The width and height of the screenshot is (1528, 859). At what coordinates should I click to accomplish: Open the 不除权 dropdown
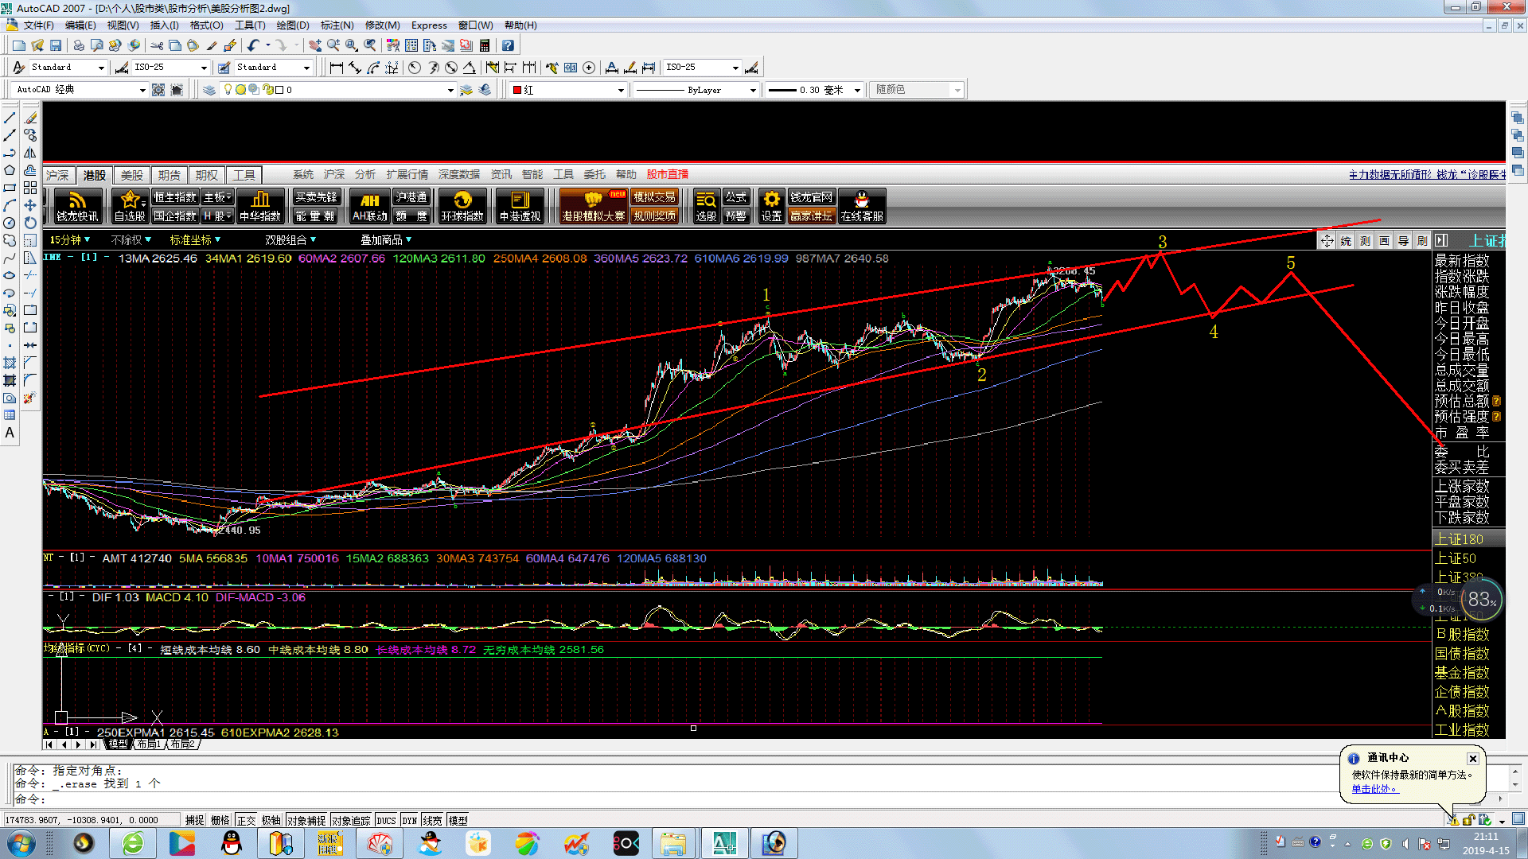click(131, 240)
